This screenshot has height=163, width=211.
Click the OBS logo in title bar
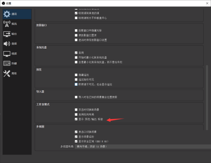point(3,3)
